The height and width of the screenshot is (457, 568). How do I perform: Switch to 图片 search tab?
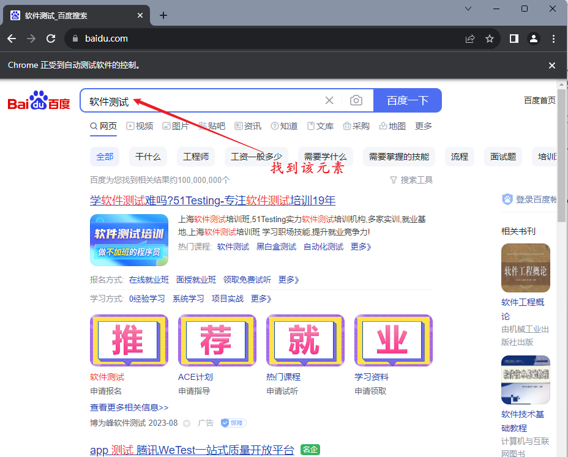tap(176, 126)
